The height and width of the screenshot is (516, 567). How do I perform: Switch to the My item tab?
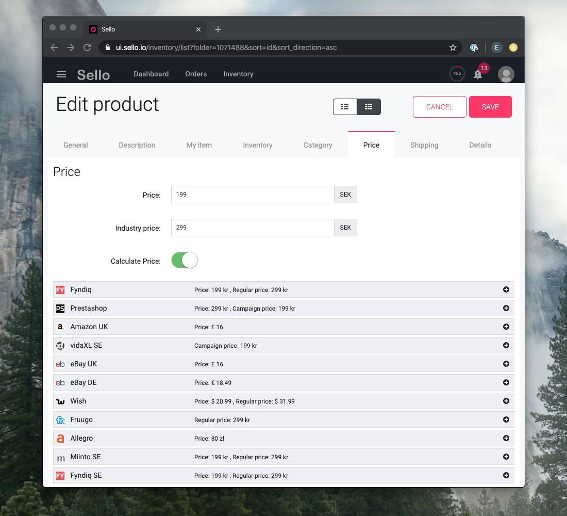click(x=199, y=145)
